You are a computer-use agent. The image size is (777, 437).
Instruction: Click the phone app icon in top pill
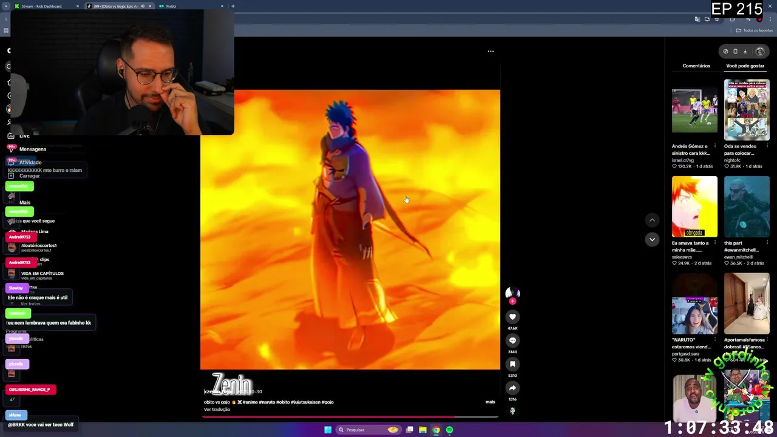tap(735, 52)
